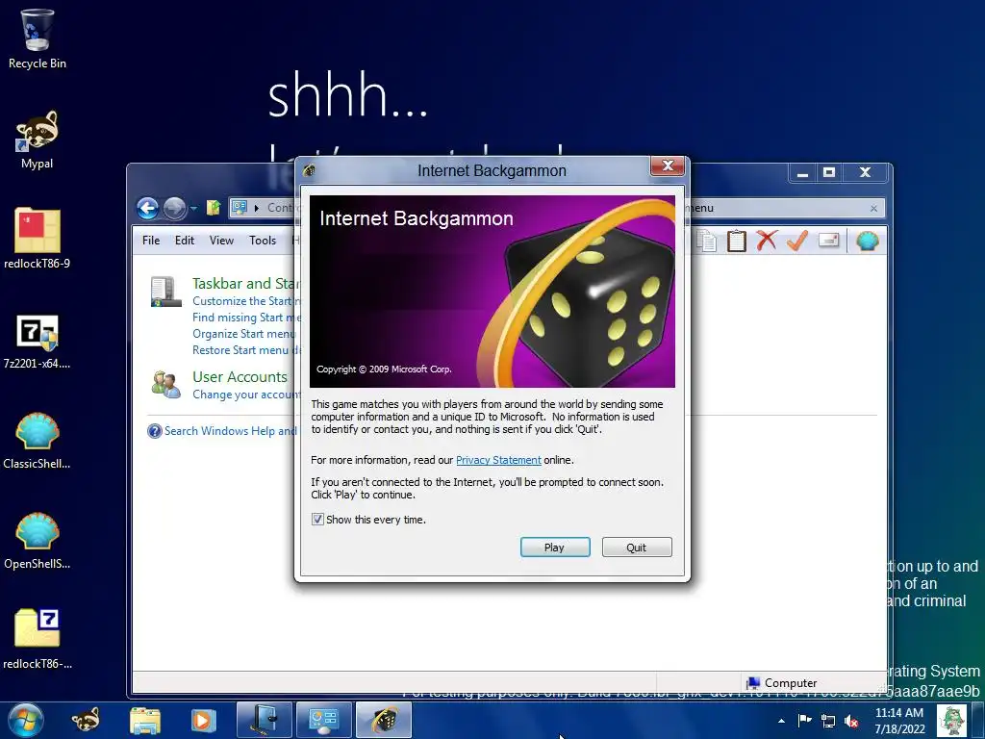The image size is (985, 739).
Task: Uncheck the 'Show this every time' checkbox
Action: point(317,520)
